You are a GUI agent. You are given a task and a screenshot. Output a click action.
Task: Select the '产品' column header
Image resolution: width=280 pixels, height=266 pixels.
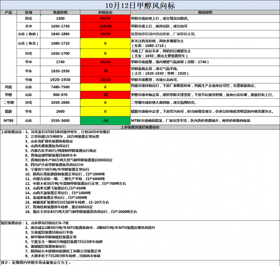pos(8,12)
